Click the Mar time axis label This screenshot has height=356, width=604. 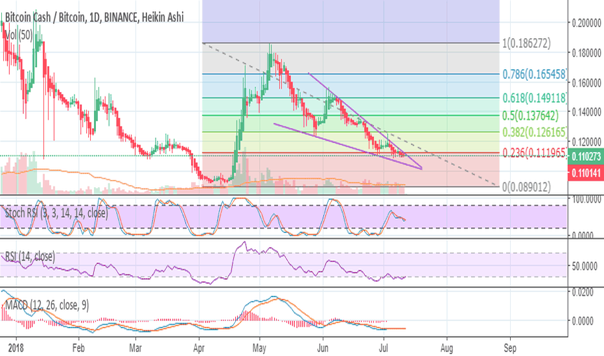pos(135,348)
